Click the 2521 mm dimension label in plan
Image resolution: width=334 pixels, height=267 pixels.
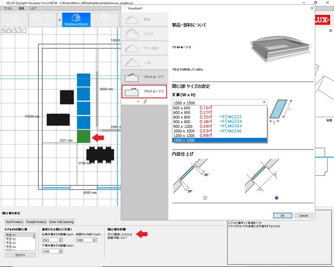[x=66, y=141]
